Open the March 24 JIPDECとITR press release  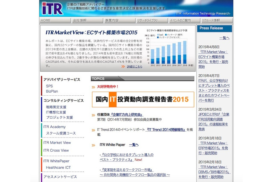pos(214,122)
